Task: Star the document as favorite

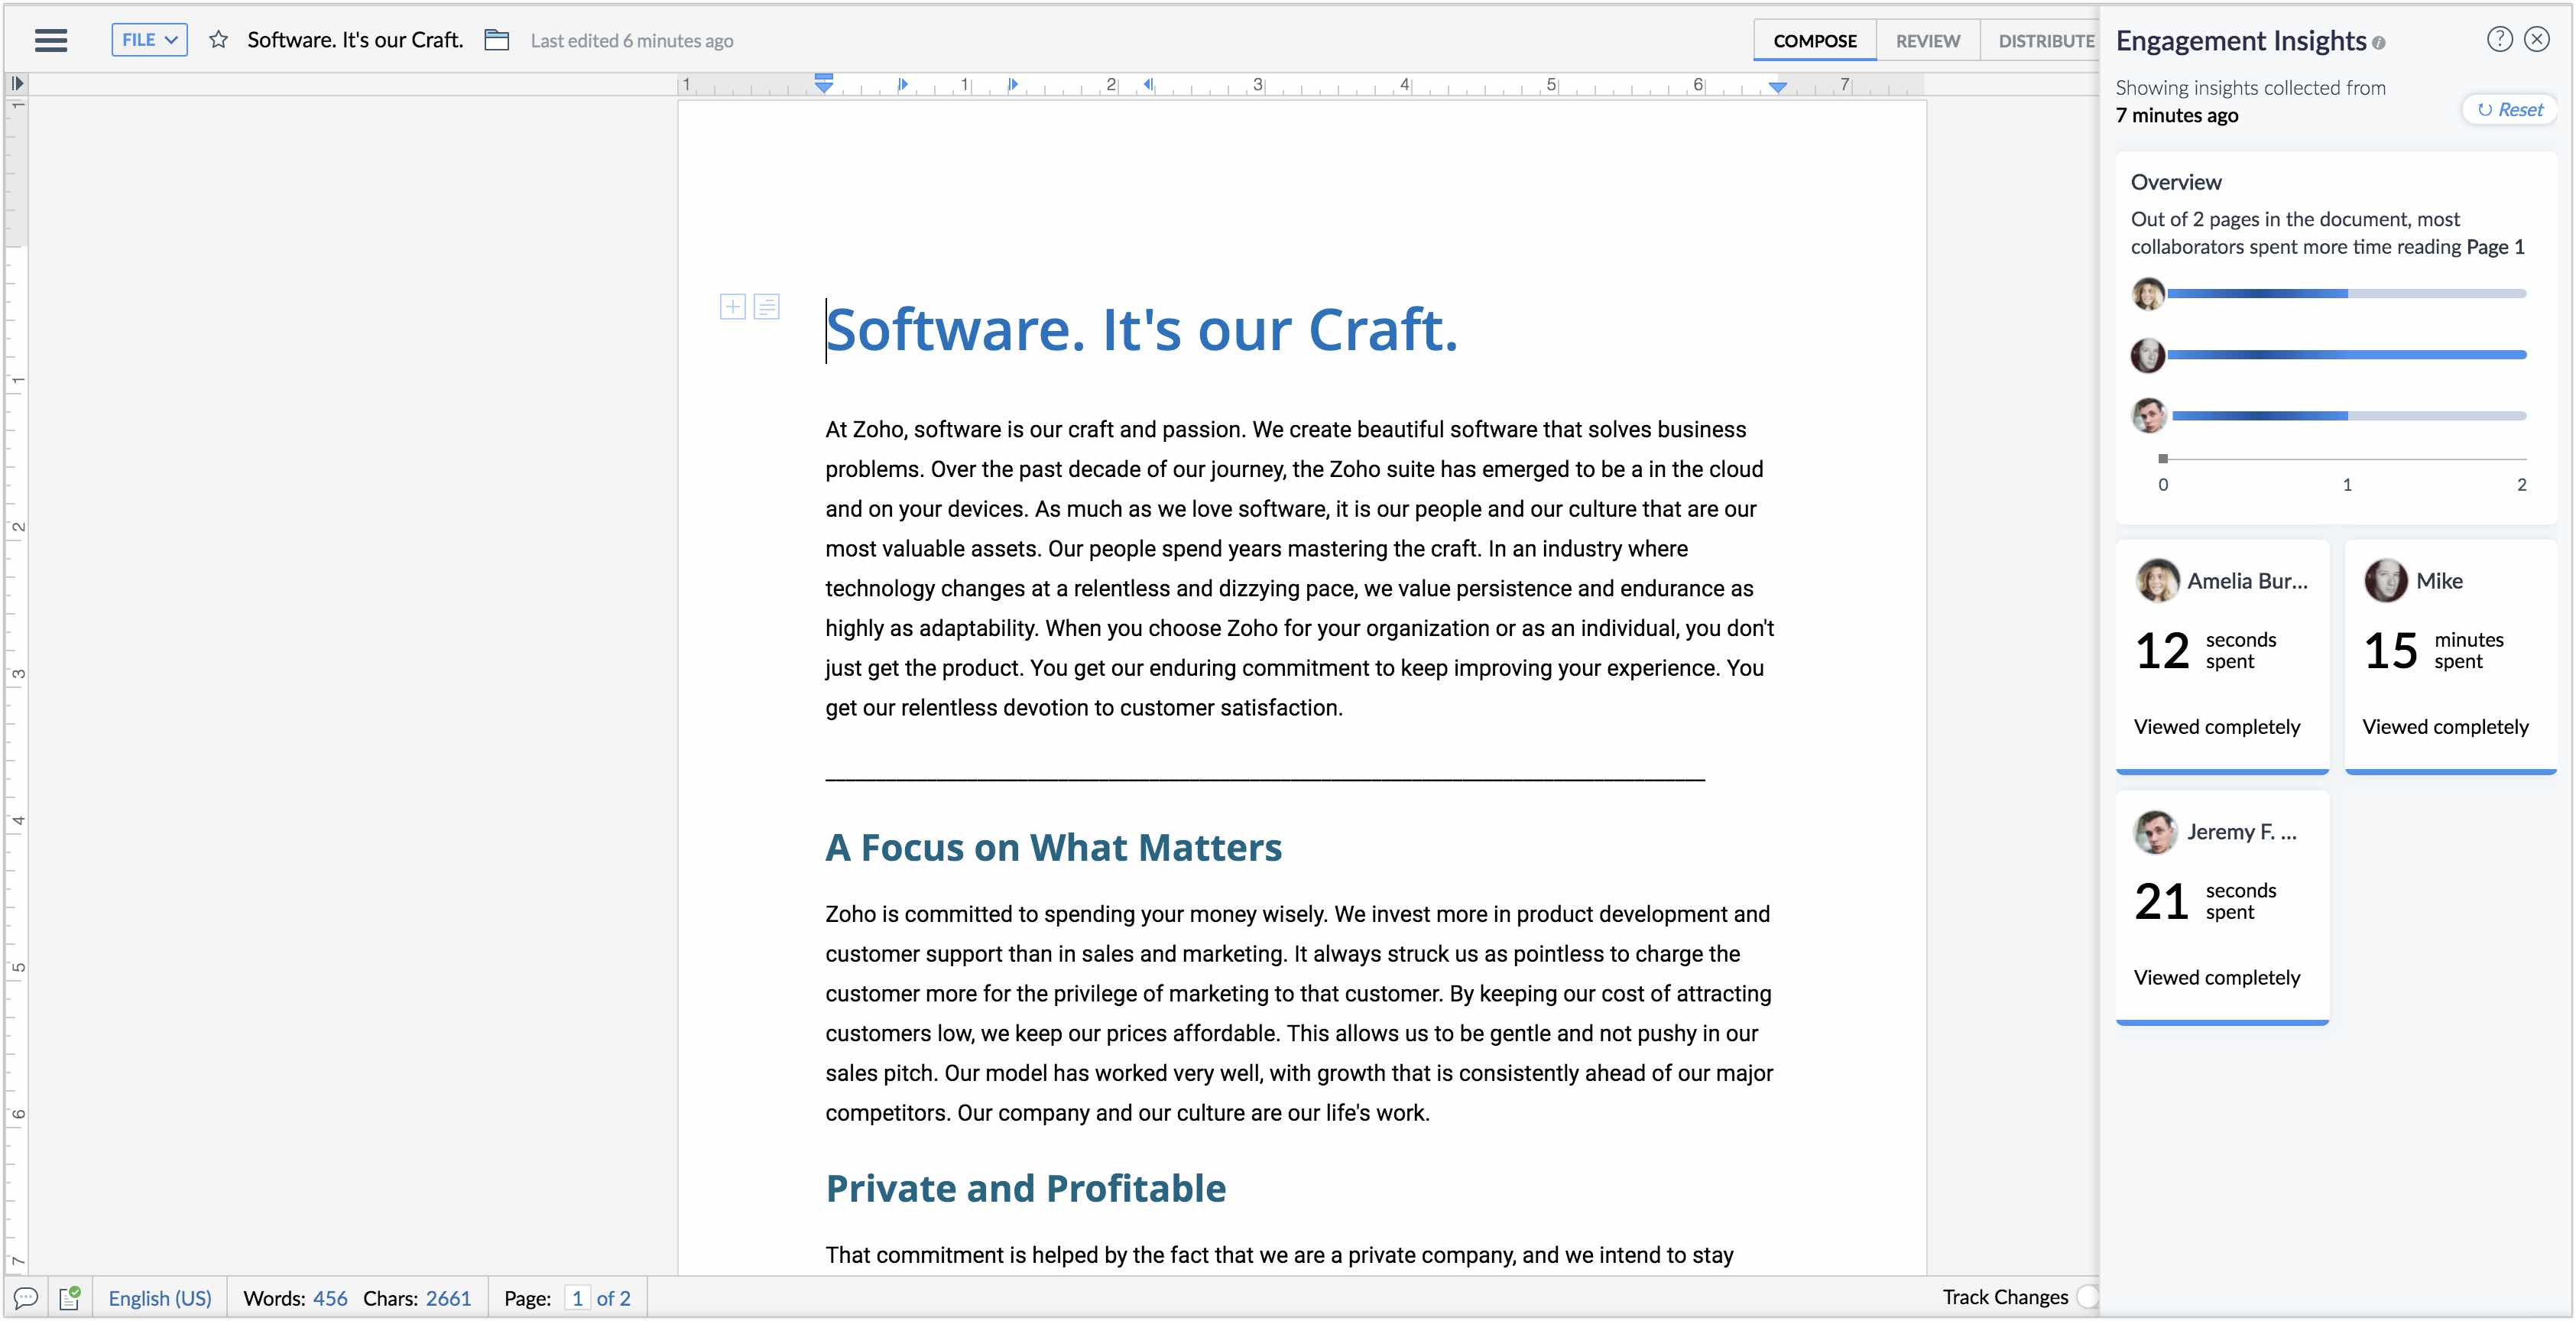Action: pyautogui.click(x=218, y=40)
